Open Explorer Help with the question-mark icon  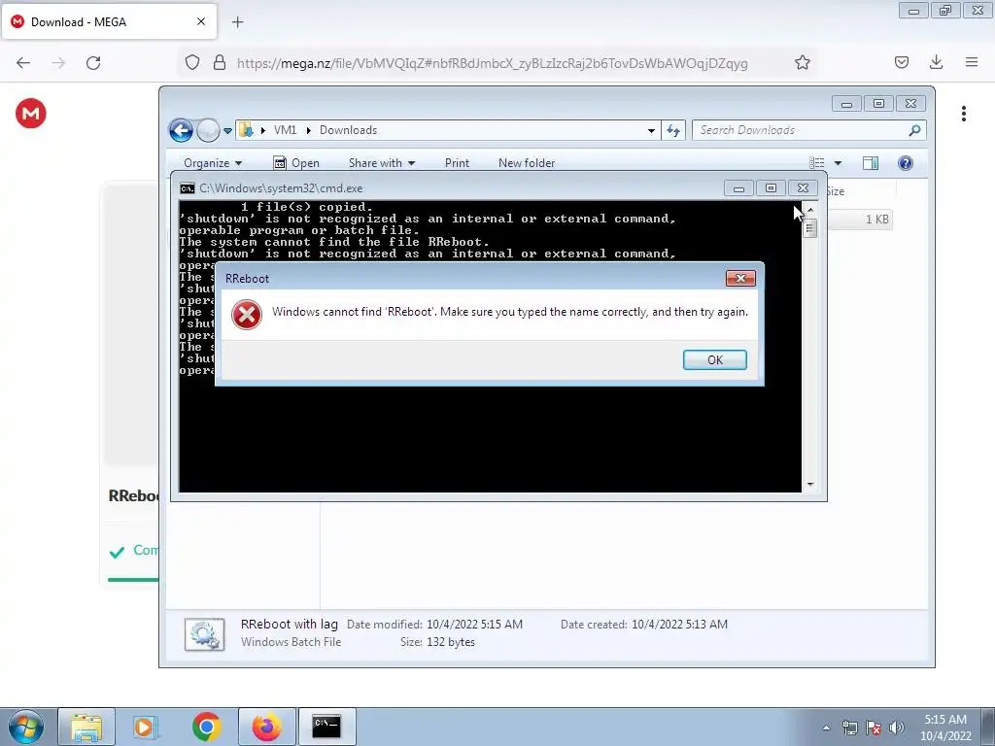[x=905, y=163]
